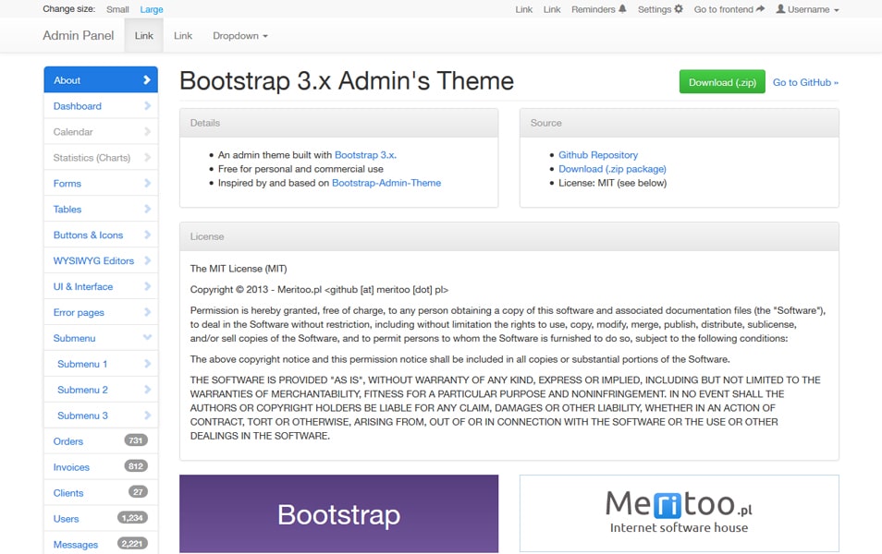Switch text size to Small
Screen dimensions: 882x554
click(x=117, y=9)
